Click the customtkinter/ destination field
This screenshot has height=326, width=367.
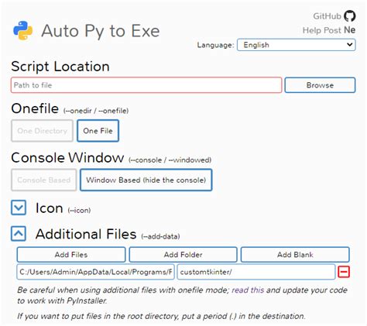coord(256,272)
